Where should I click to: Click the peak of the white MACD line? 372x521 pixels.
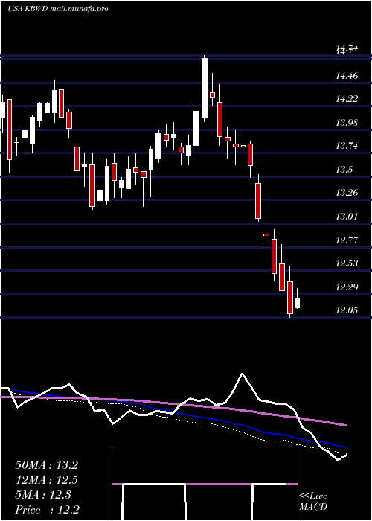(x=242, y=374)
